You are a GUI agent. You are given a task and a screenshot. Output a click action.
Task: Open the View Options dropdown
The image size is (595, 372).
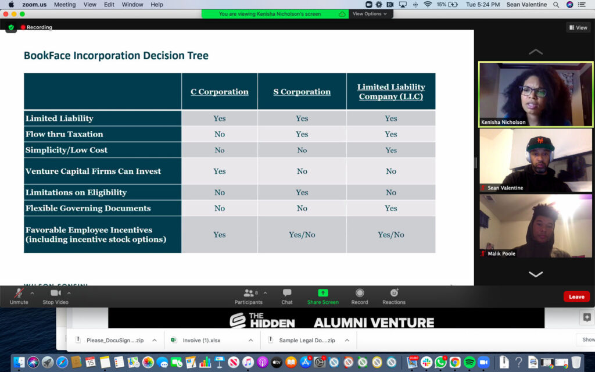(370, 14)
